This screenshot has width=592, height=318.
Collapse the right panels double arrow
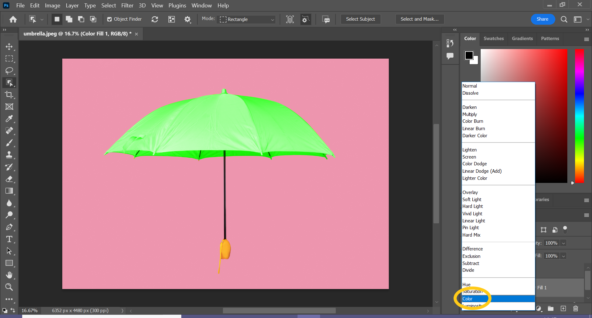(x=587, y=30)
